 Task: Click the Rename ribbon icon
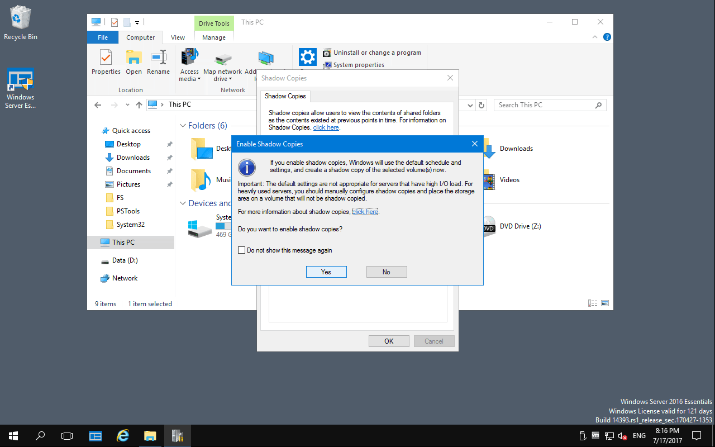click(158, 62)
